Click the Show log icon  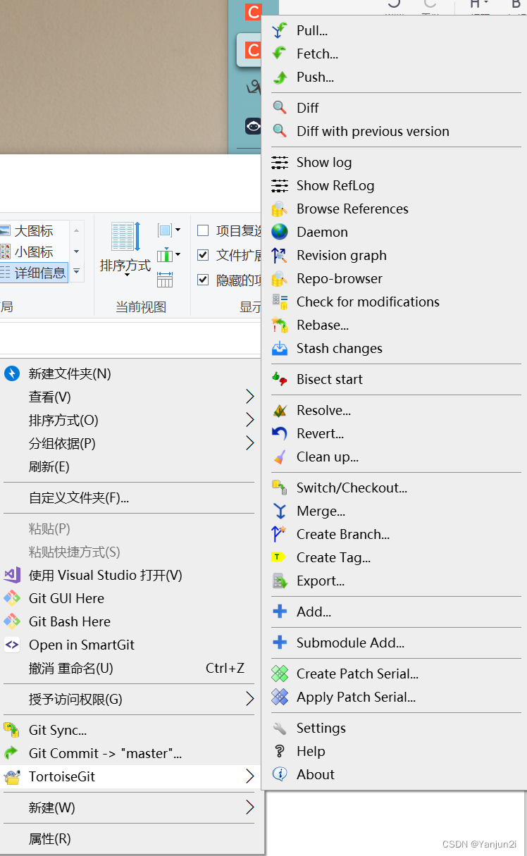(x=280, y=162)
